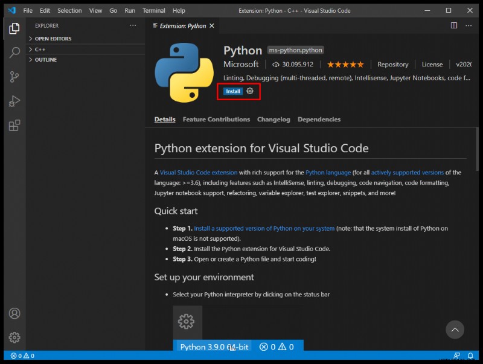Click the extension version label v202
The image size is (483, 364).
tap(464, 65)
